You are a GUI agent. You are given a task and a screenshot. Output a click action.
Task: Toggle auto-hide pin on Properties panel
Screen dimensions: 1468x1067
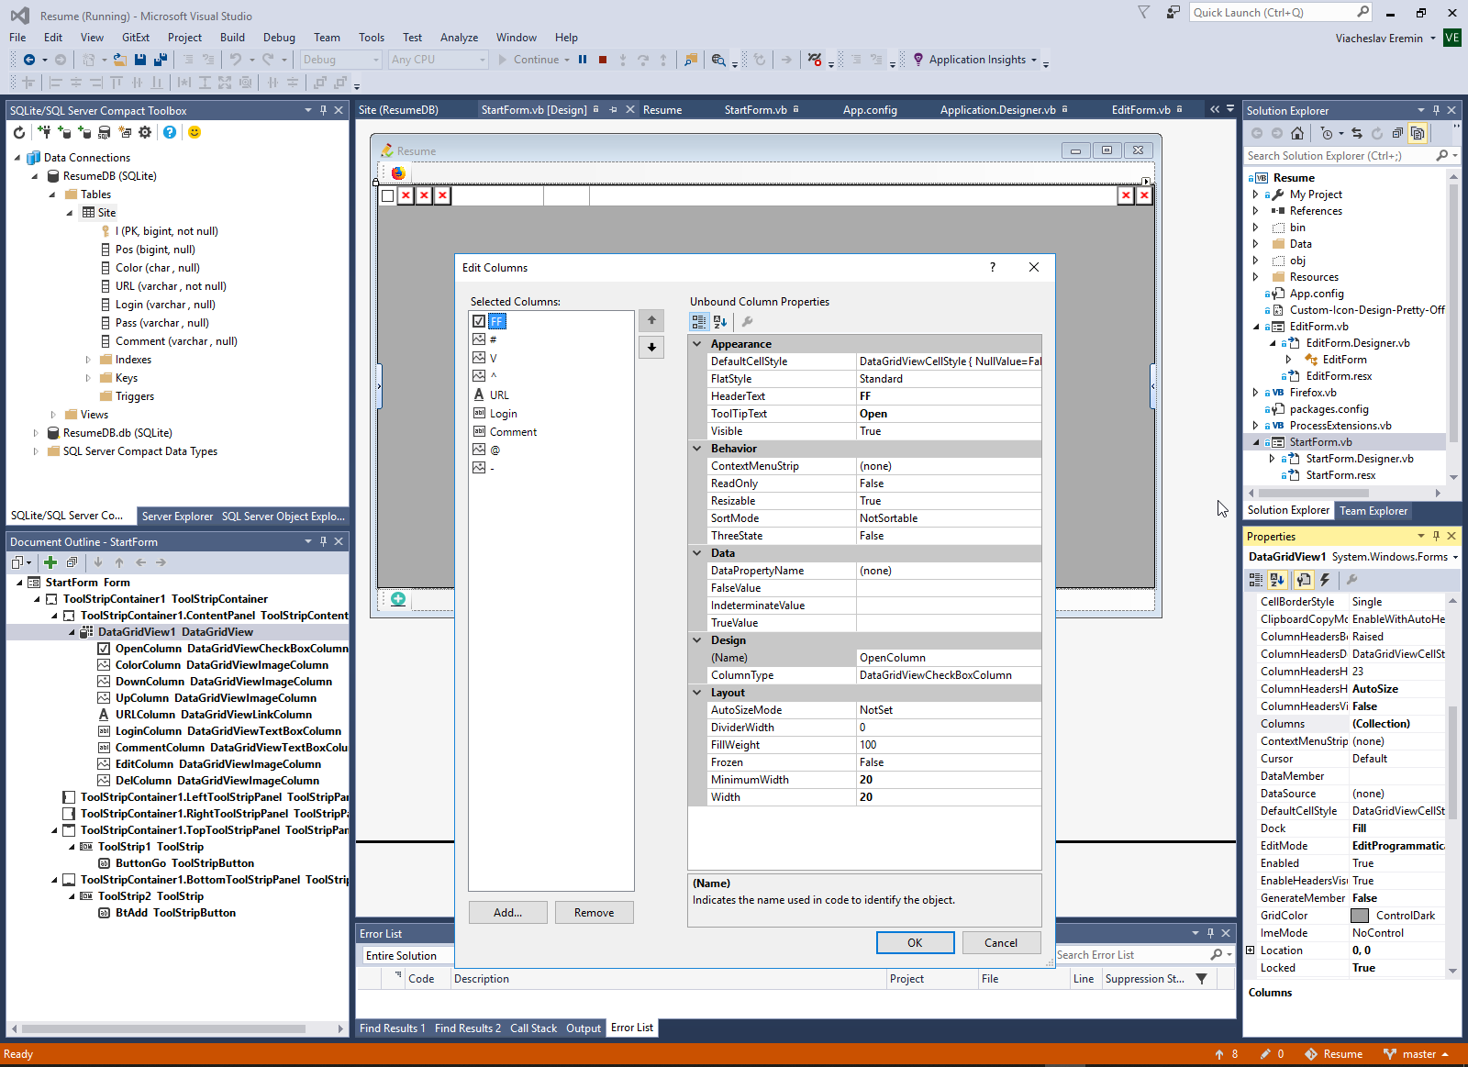coord(1436,536)
